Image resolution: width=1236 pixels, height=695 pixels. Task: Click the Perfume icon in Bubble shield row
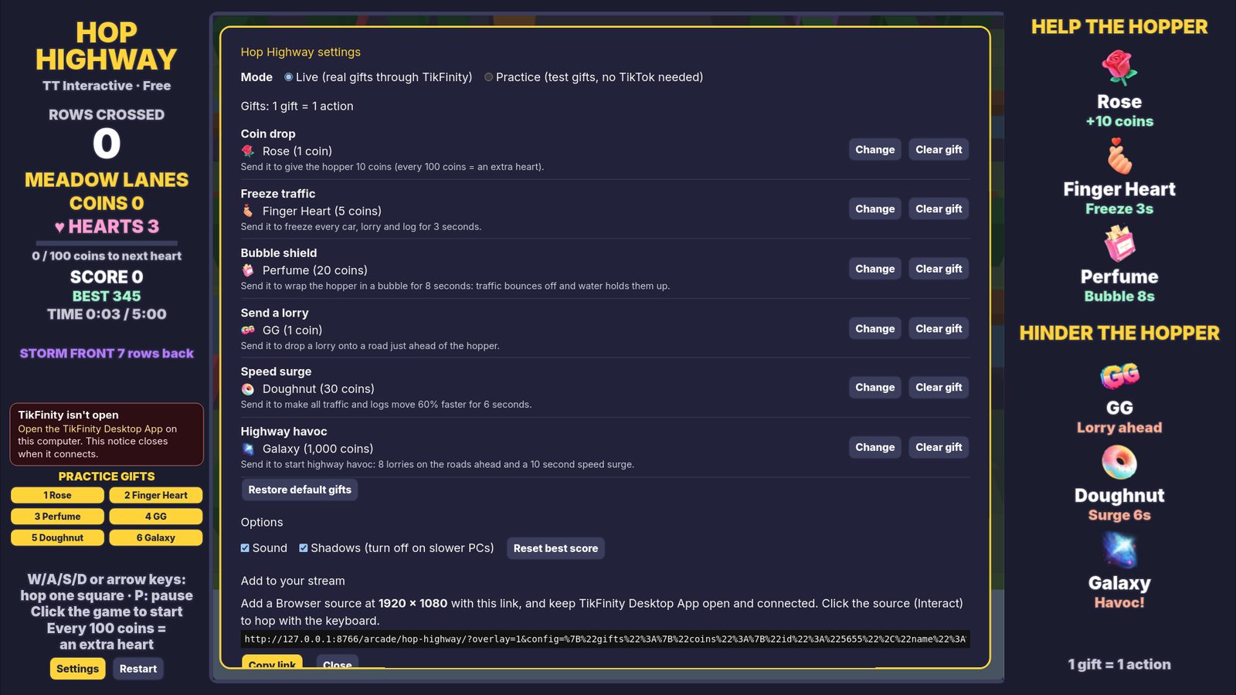pyautogui.click(x=248, y=270)
